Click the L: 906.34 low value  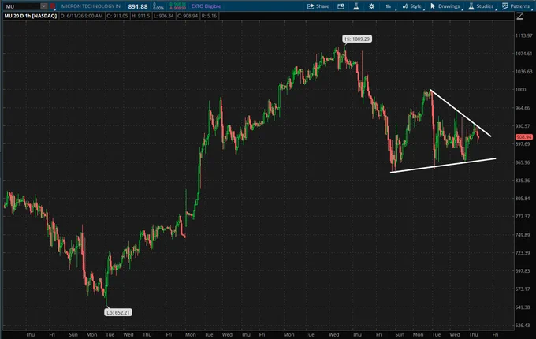pos(163,16)
